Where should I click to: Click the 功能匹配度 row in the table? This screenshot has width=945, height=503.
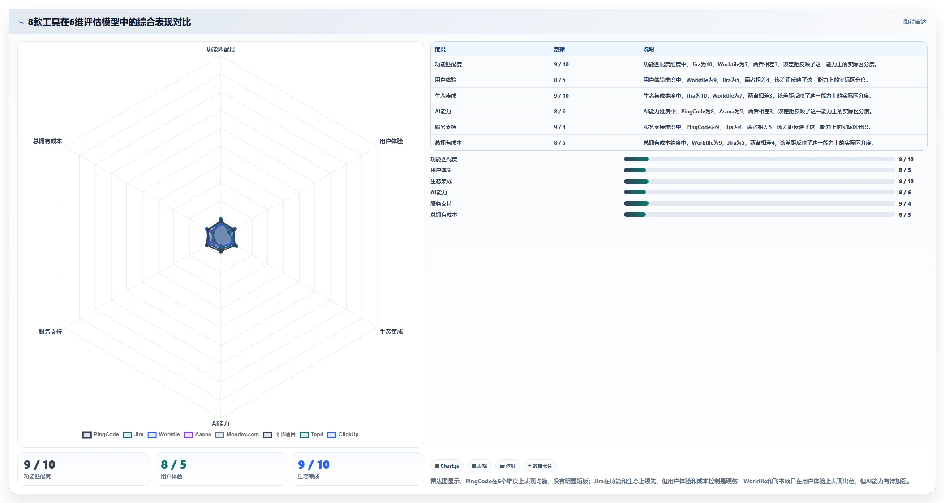click(679, 64)
